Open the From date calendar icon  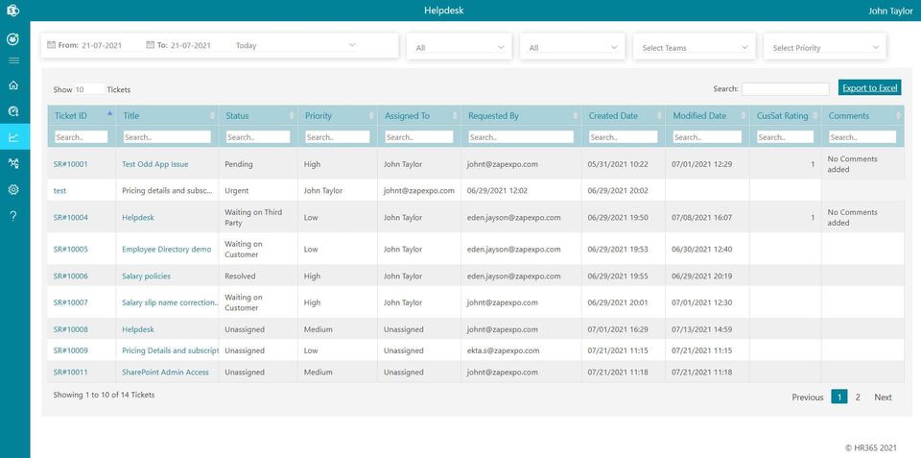pos(51,45)
